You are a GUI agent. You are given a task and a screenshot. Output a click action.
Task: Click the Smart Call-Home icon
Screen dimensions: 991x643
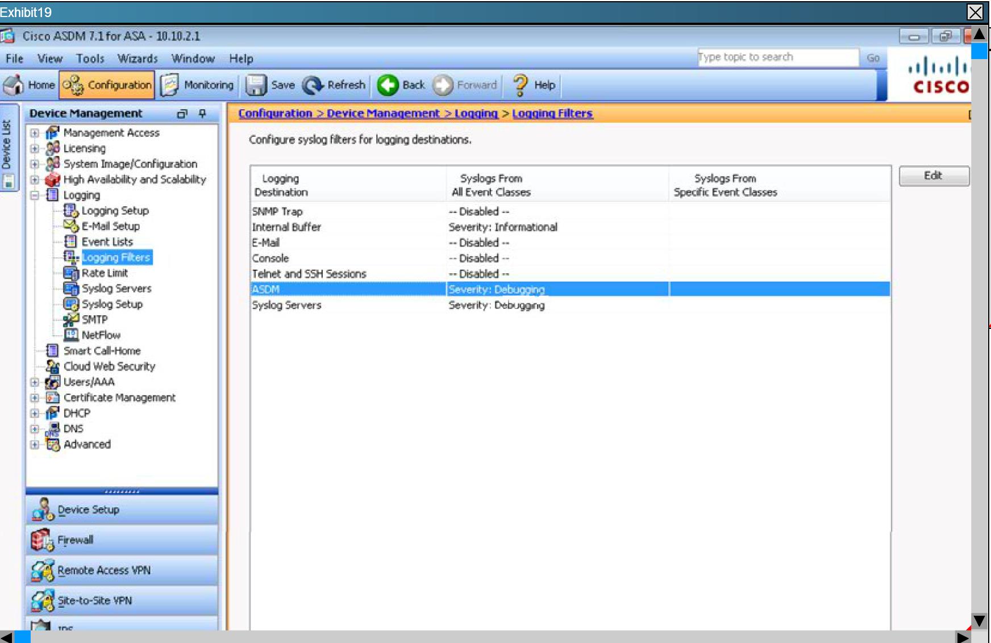click(52, 351)
